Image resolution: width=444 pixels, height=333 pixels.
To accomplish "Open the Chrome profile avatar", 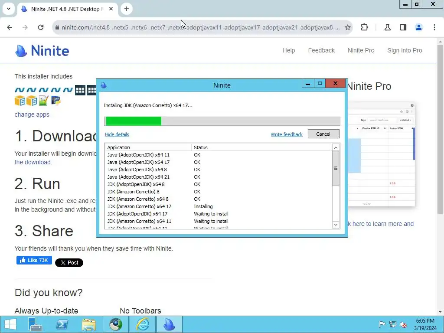I will 419,27.
